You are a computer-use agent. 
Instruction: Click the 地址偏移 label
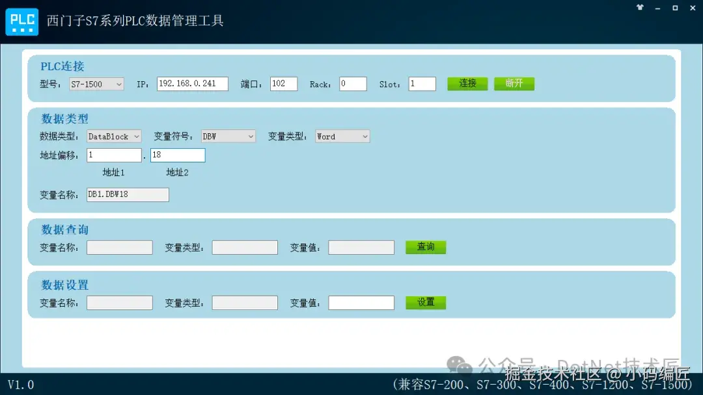[59, 155]
